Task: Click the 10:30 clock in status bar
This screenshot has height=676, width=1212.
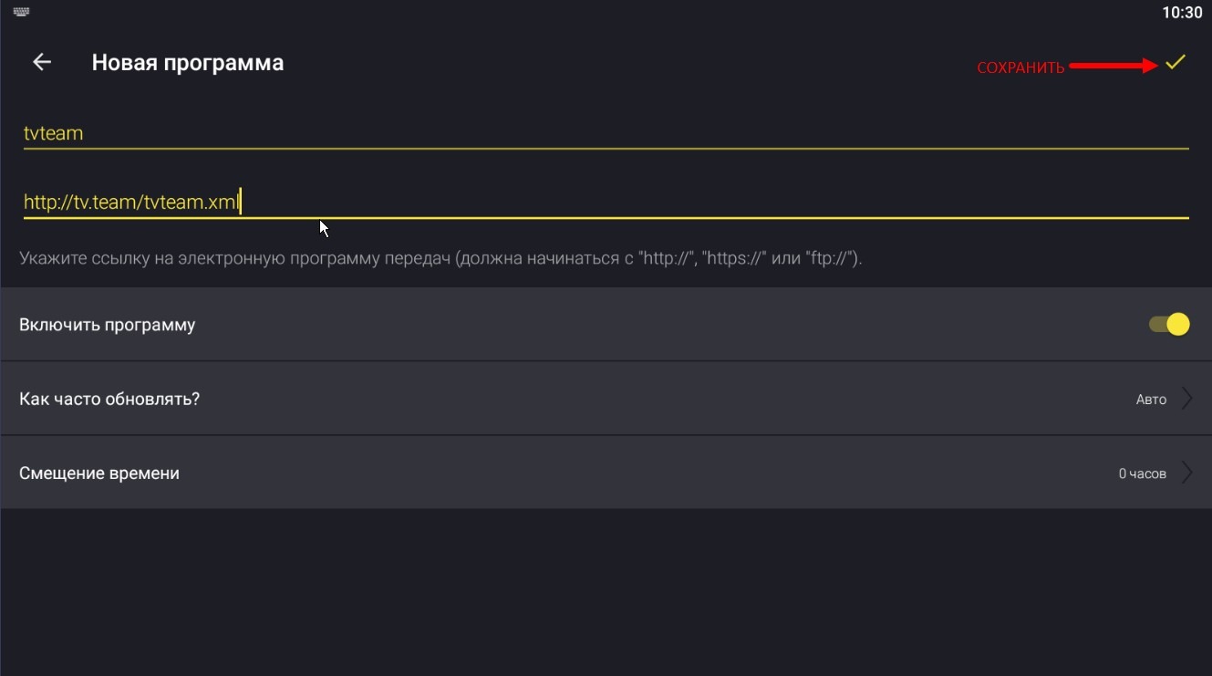Action: (1182, 13)
